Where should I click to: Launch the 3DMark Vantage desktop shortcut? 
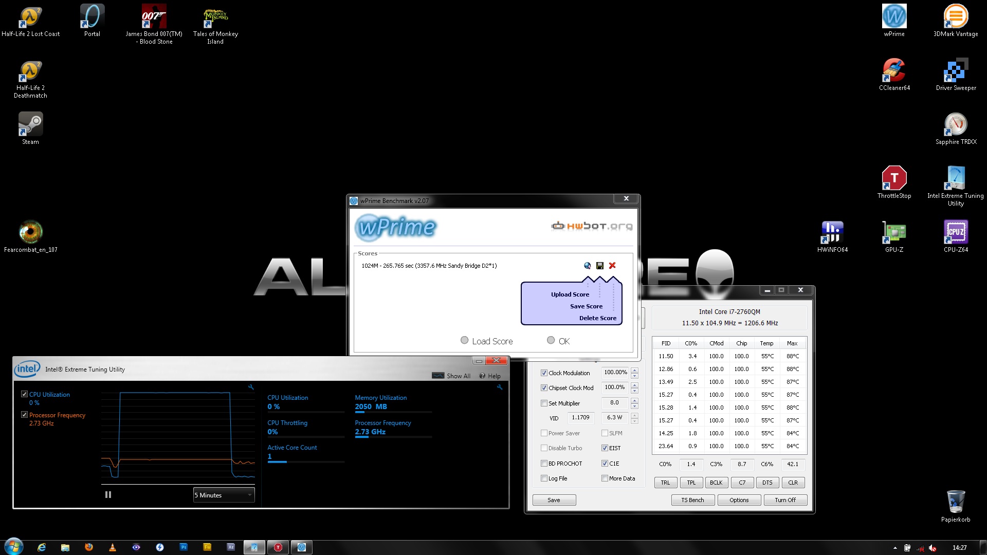coord(956,21)
